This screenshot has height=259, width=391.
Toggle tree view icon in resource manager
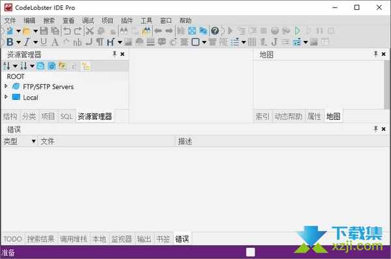tap(86, 66)
